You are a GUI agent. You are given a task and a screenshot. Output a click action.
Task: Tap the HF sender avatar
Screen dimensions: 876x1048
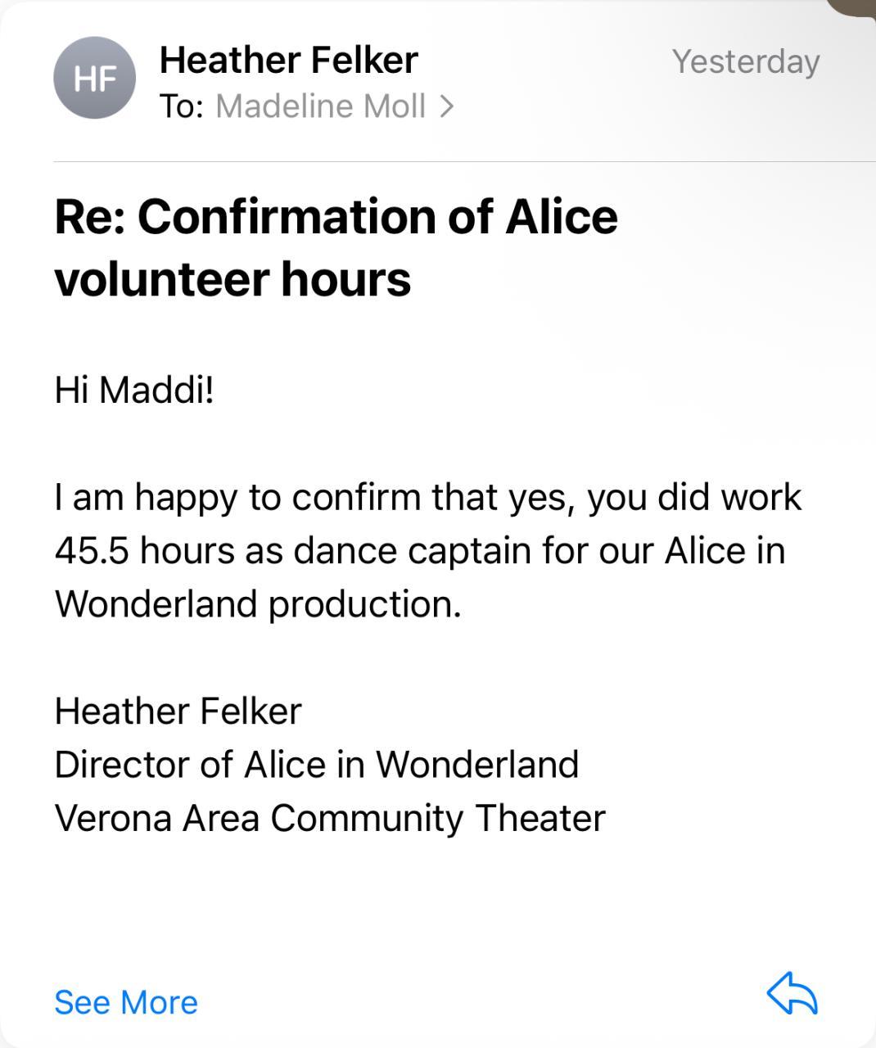tap(94, 79)
